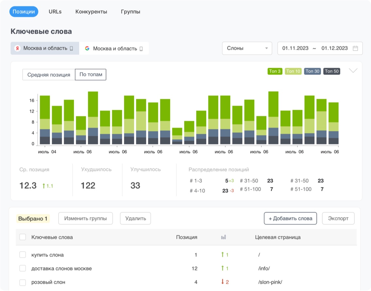Switch to the Конкуренты tab
This screenshot has width=371, height=291.
click(x=91, y=12)
